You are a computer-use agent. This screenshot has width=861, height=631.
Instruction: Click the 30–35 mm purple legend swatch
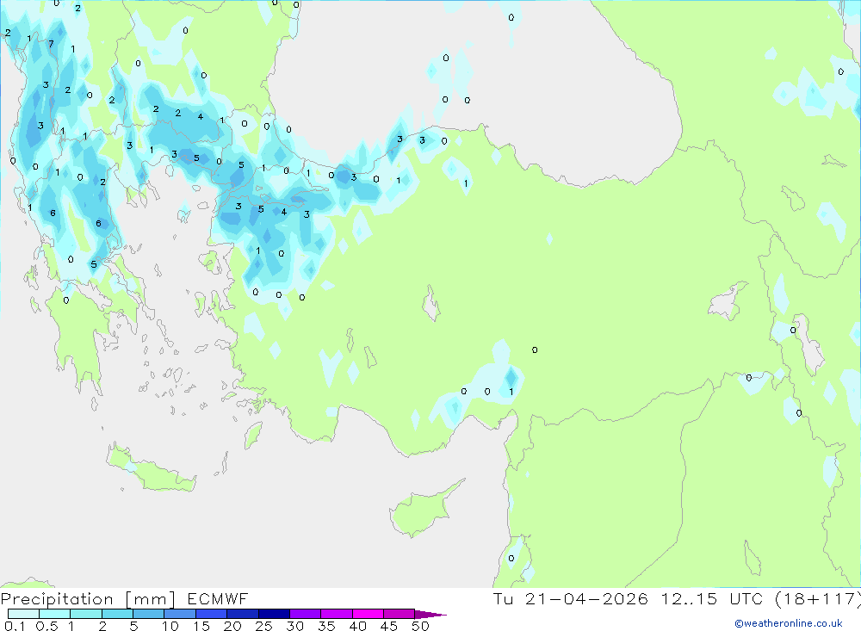(306, 614)
